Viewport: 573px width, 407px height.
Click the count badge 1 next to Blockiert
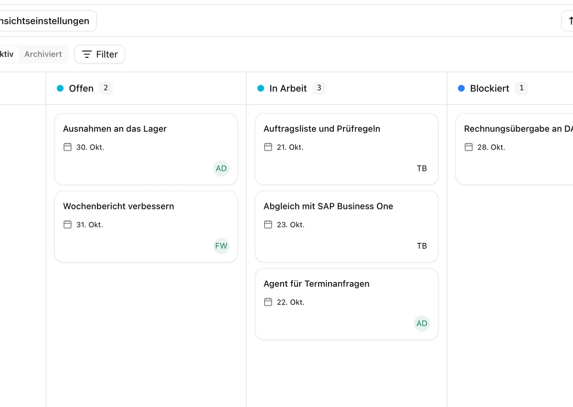pyautogui.click(x=521, y=88)
